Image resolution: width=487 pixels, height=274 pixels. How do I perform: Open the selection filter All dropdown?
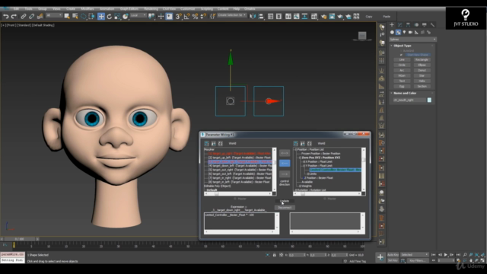point(54,15)
